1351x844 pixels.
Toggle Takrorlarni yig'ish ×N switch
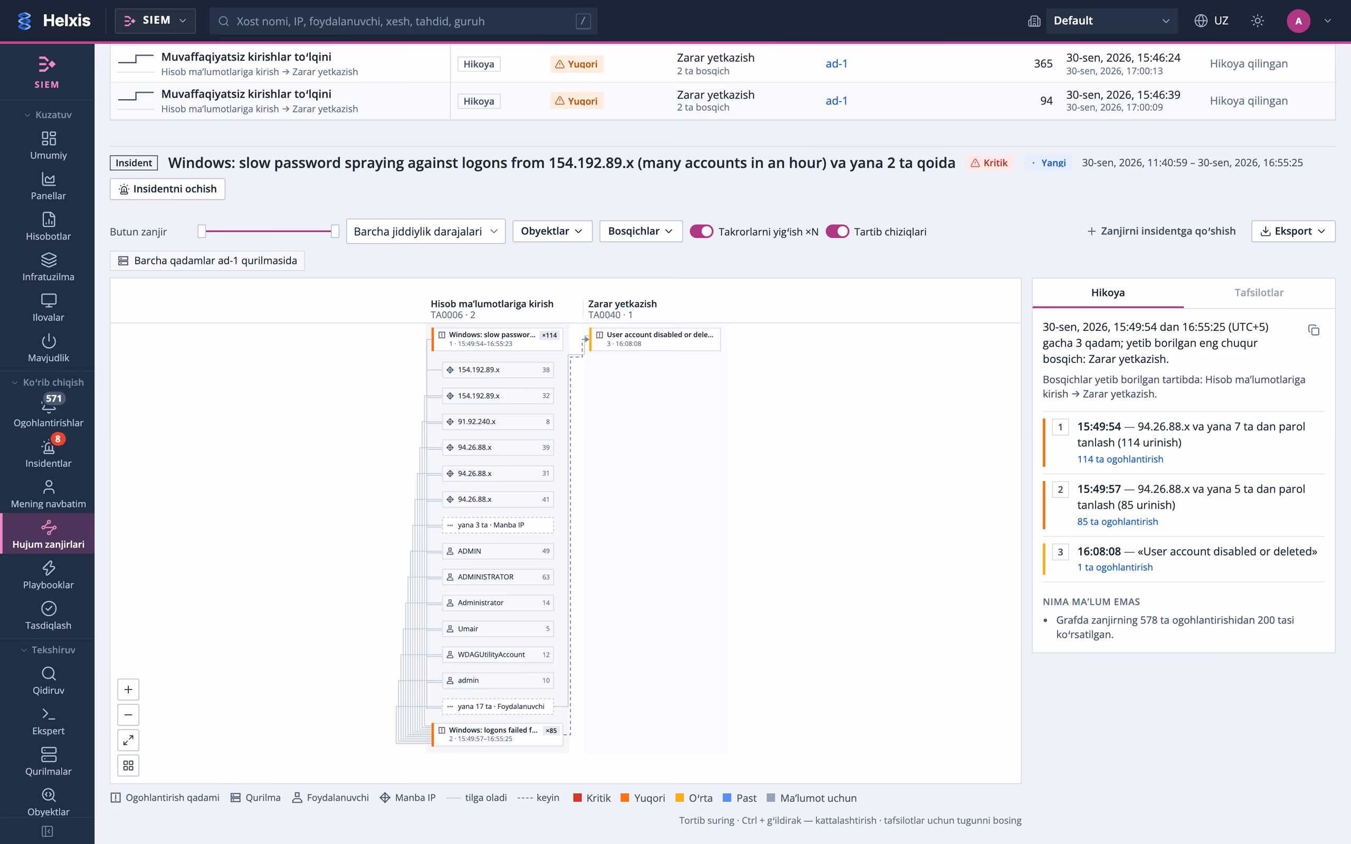pos(701,231)
